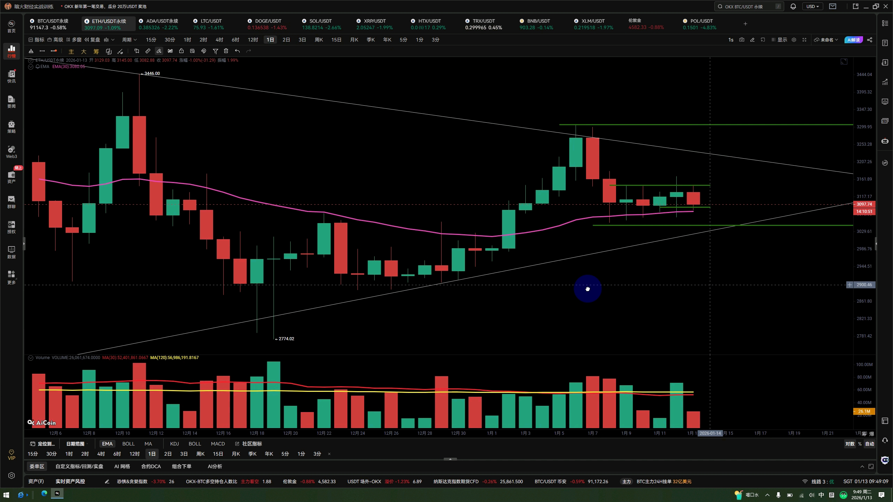Viewport: 893px width, 502px height.
Task: Open the share icon beside AI解读
Action: coord(870,40)
